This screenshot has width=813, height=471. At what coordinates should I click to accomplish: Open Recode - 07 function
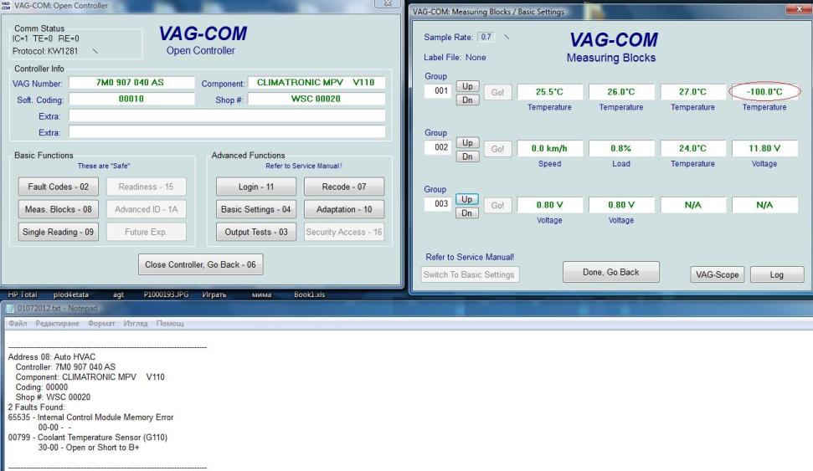coord(342,187)
